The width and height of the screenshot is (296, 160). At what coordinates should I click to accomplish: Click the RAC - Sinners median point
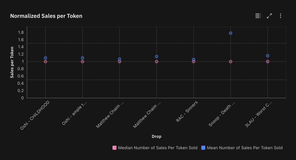[x=194, y=62]
